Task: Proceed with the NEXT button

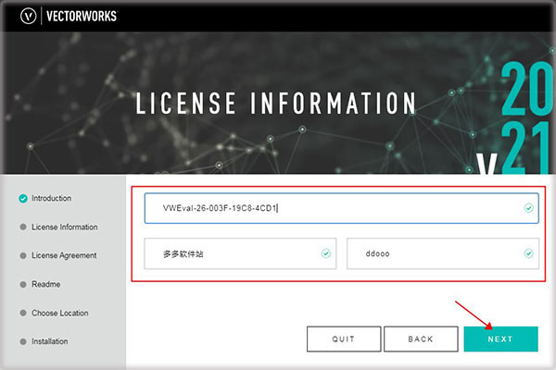Action: tap(500, 339)
